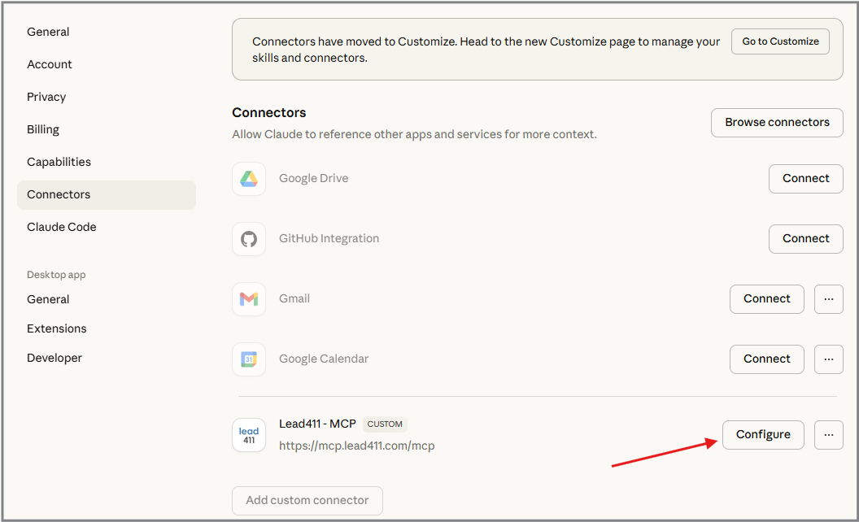Open the more options menu for Lead411 - MCP

828,435
